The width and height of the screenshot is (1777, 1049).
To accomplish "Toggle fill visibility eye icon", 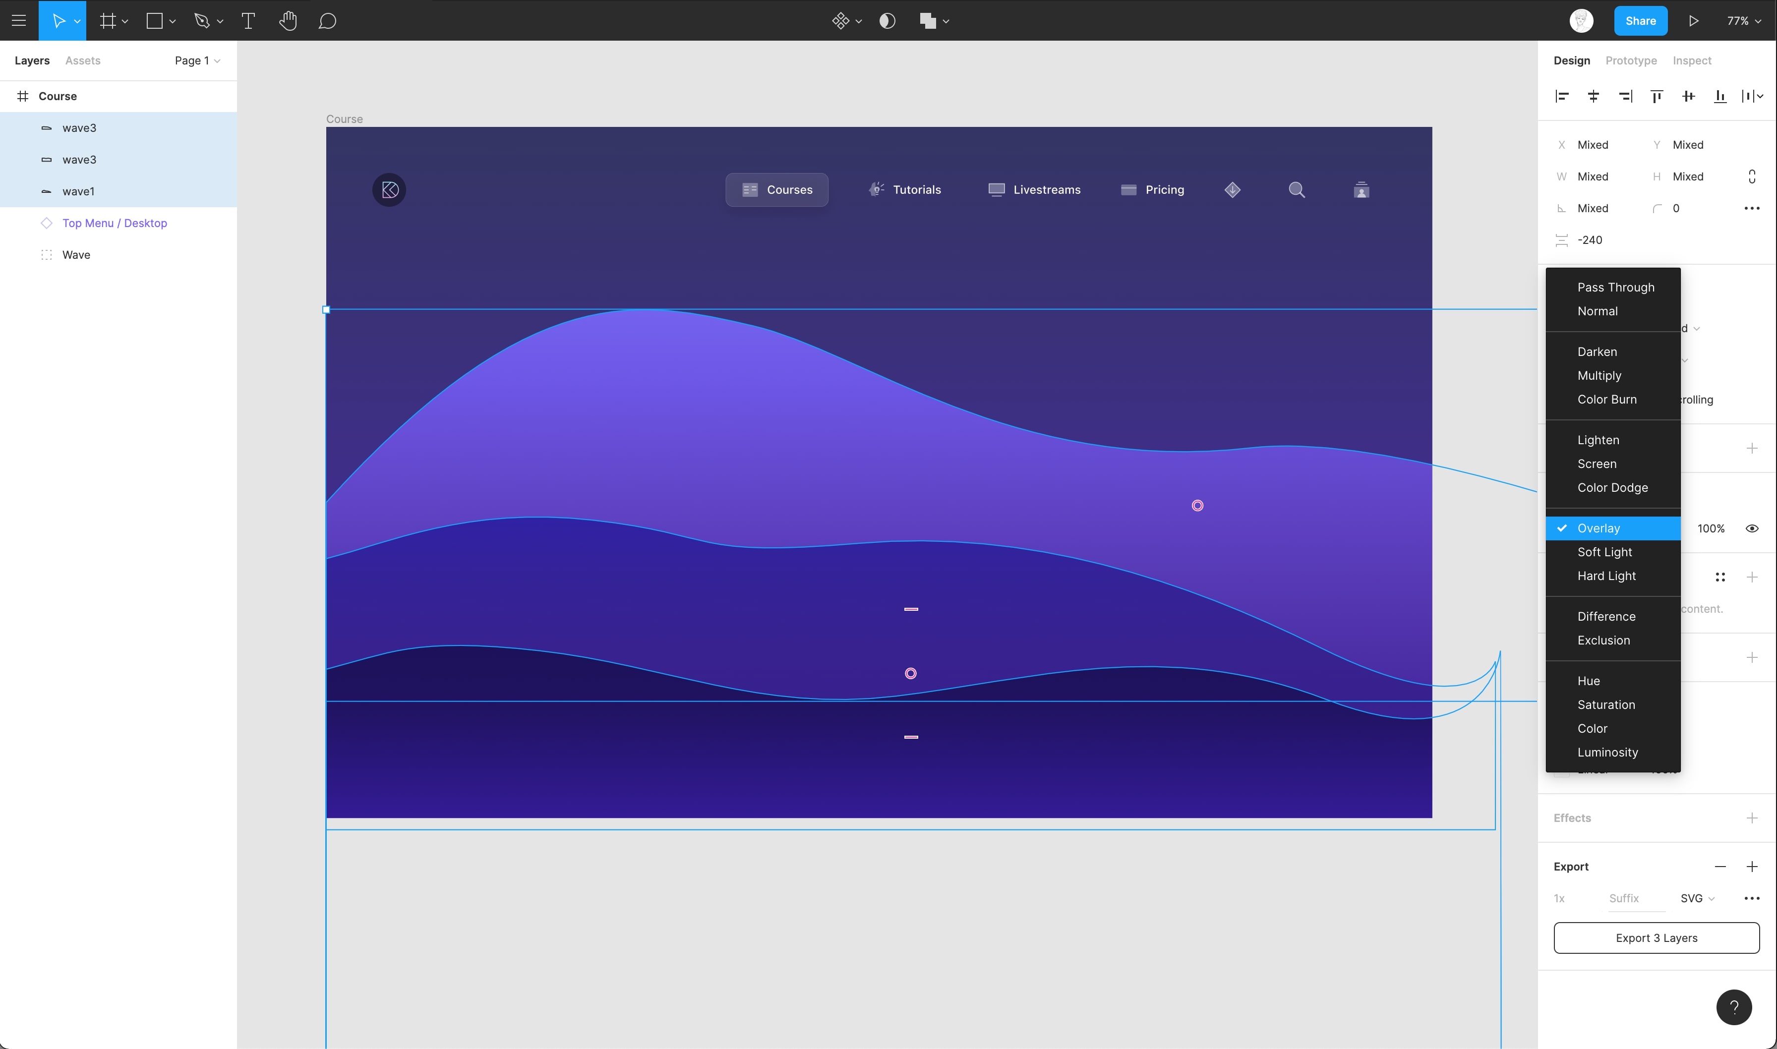I will pyautogui.click(x=1752, y=529).
